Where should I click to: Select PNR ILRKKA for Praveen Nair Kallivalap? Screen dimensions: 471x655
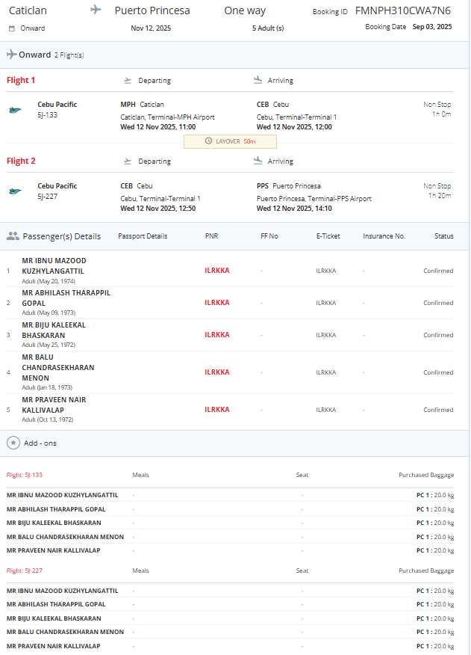pos(217,410)
